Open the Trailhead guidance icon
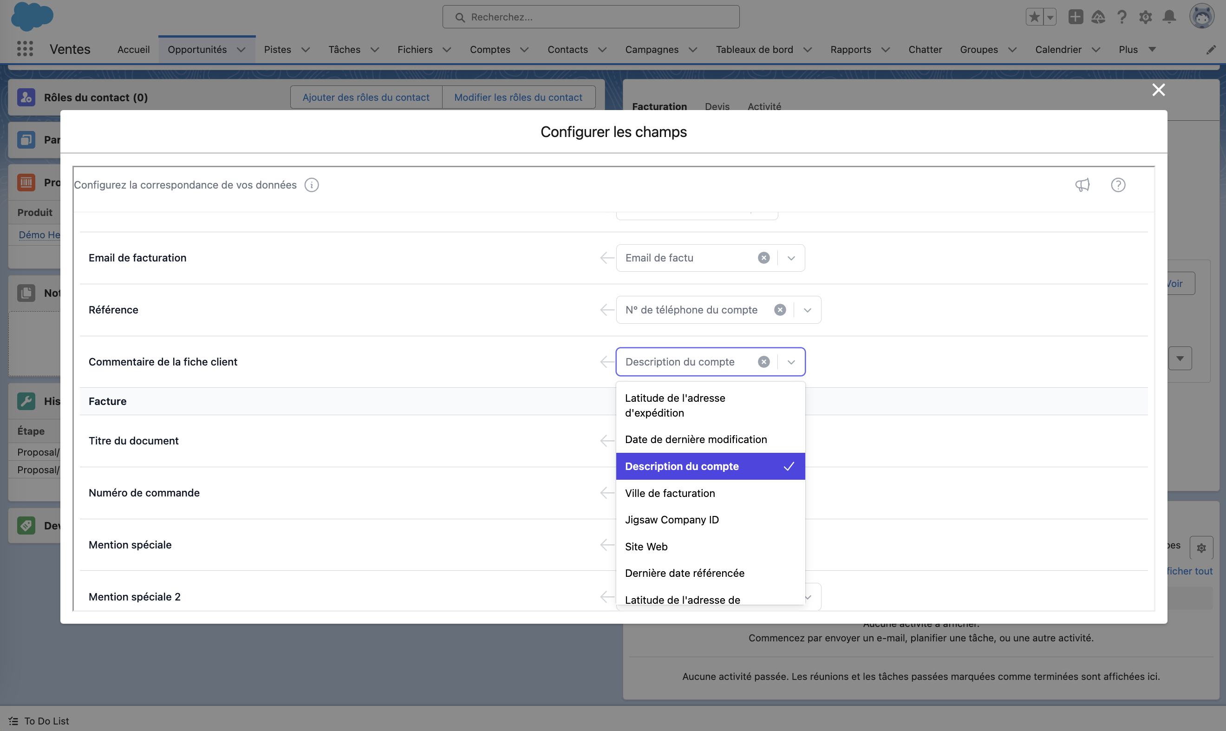The width and height of the screenshot is (1226, 731). click(1098, 17)
